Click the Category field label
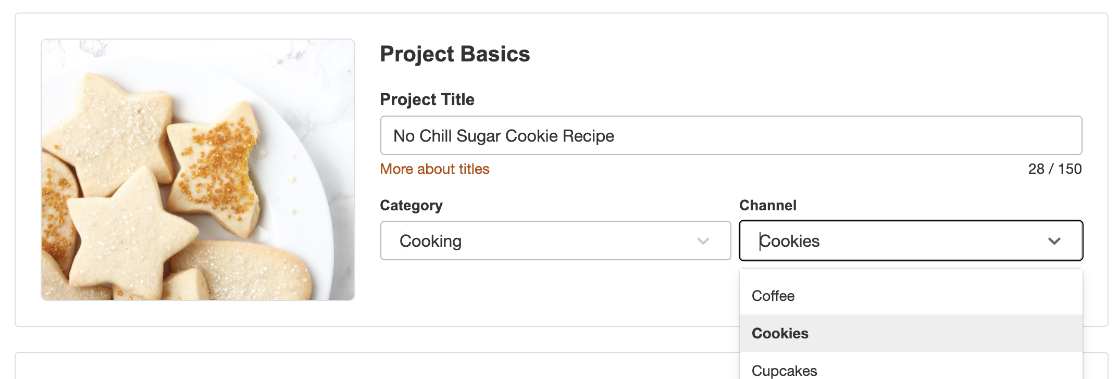This screenshot has width=1119, height=379. tap(412, 205)
